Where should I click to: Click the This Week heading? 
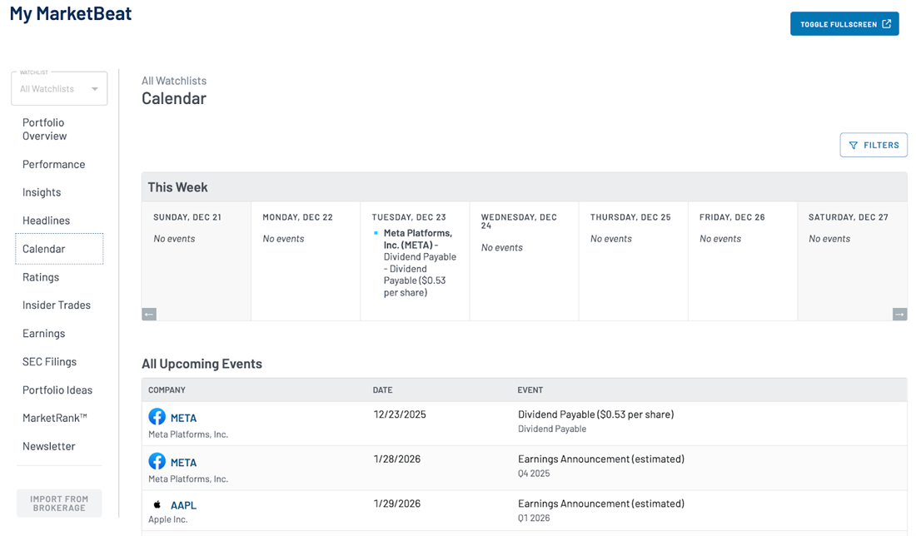click(177, 187)
